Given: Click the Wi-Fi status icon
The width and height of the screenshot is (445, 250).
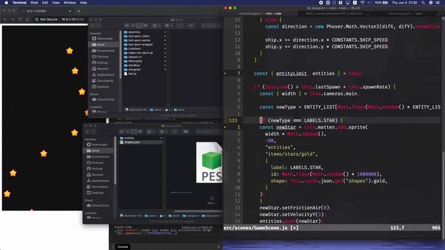Looking at the screenshot, I should click(x=362, y=3).
